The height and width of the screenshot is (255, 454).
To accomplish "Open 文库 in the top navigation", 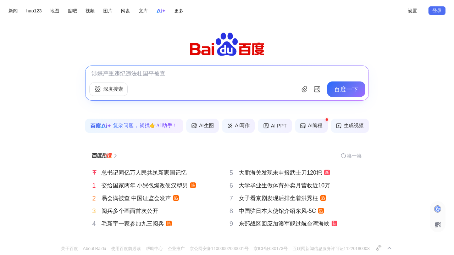I will [143, 11].
